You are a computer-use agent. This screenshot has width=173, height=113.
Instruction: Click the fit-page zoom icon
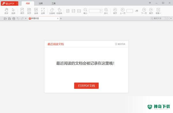tap(68, 11)
